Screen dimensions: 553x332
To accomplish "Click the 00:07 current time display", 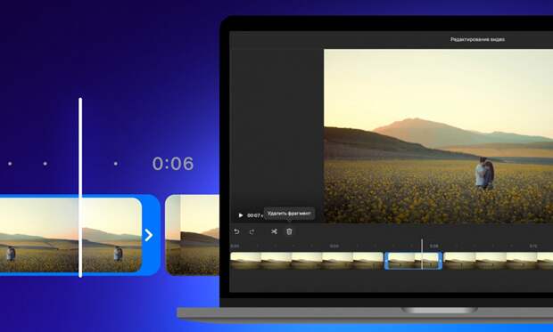I will coord(253,215).
